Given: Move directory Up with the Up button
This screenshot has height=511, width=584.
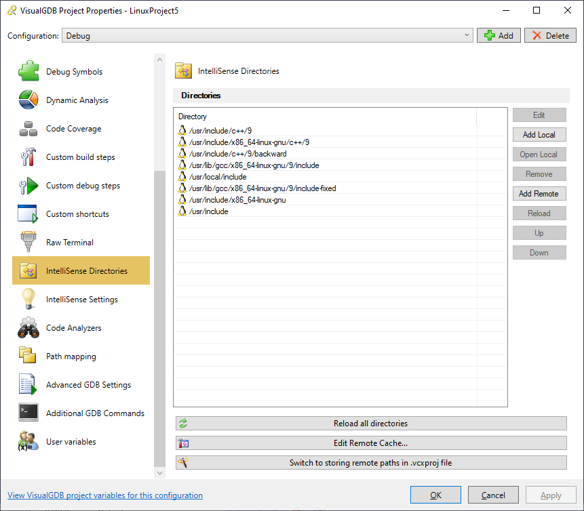Looking at the screenshot, I should tap(539, 233).
